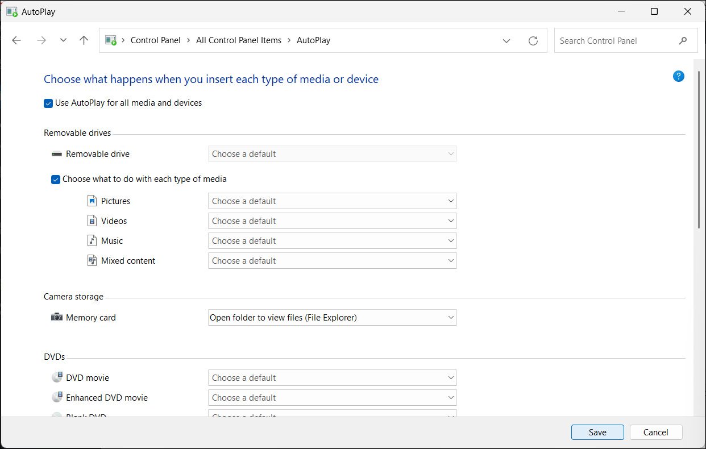Click into the Search Control Panel field
The image size is (706, 449).
click(614, 41)
